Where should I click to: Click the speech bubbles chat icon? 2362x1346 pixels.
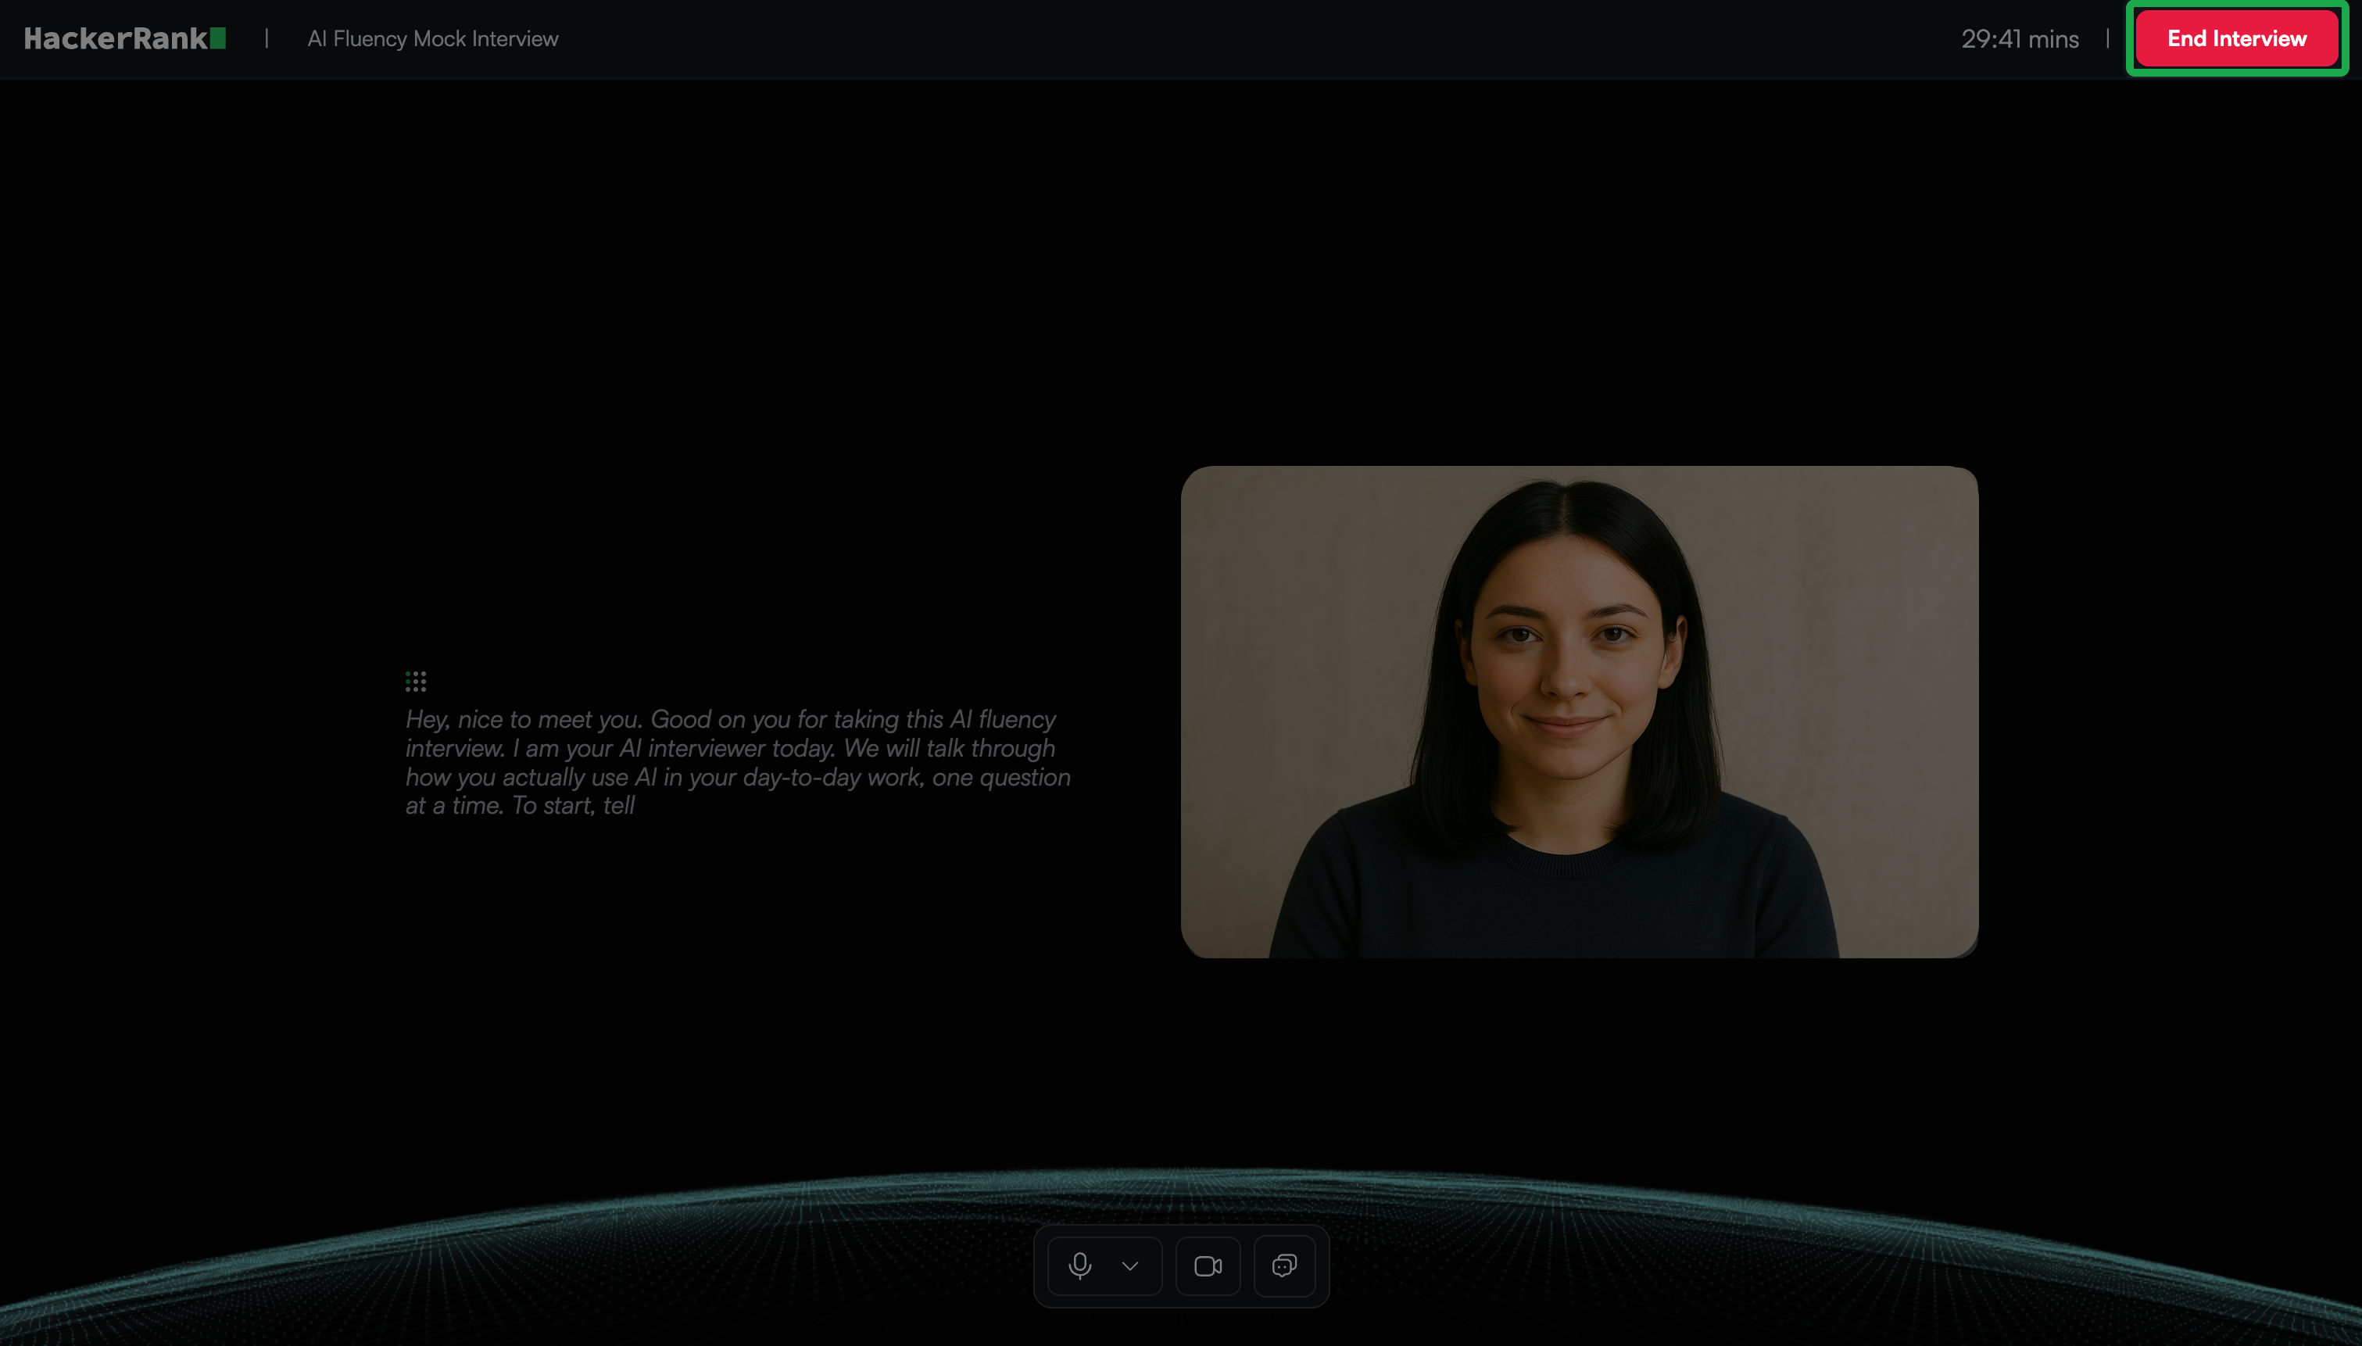tap(1284, 1265)
